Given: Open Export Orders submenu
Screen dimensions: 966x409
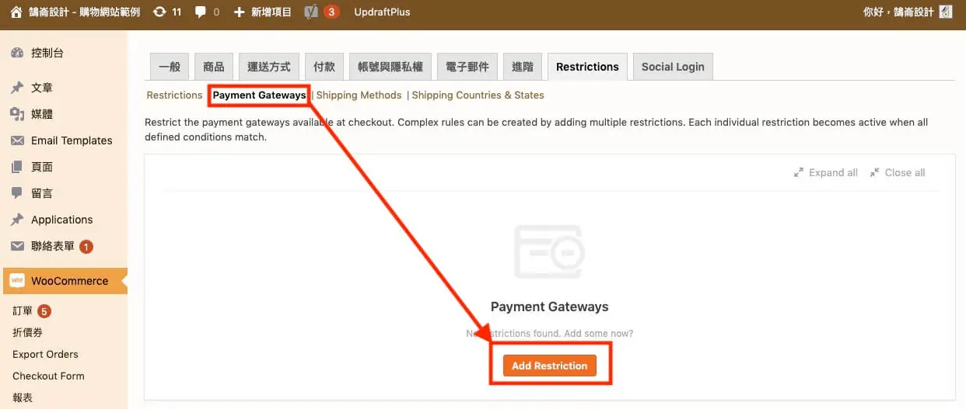Looking at the screenshot, I should [45, 354].
